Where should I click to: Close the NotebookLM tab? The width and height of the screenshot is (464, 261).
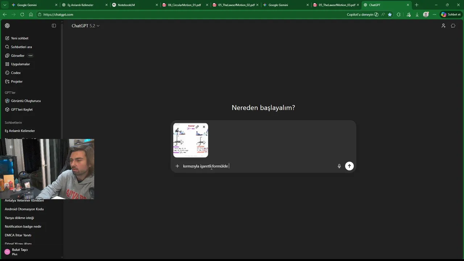click(157, 5)
